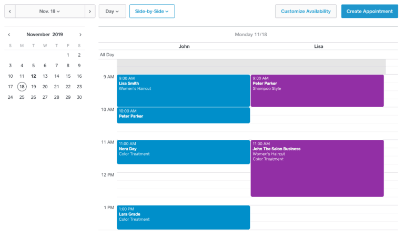Viewport: 404px width, 237px height.
Task: Open the Nov. 18 date picker dropdown
Action: tap(50, 11)
